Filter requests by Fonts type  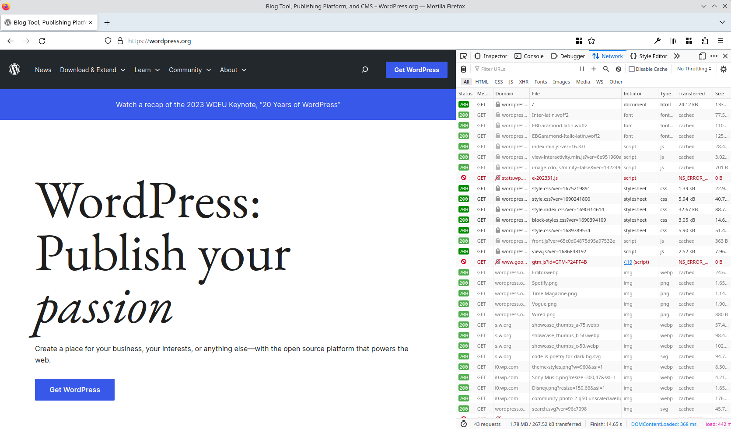541,82
